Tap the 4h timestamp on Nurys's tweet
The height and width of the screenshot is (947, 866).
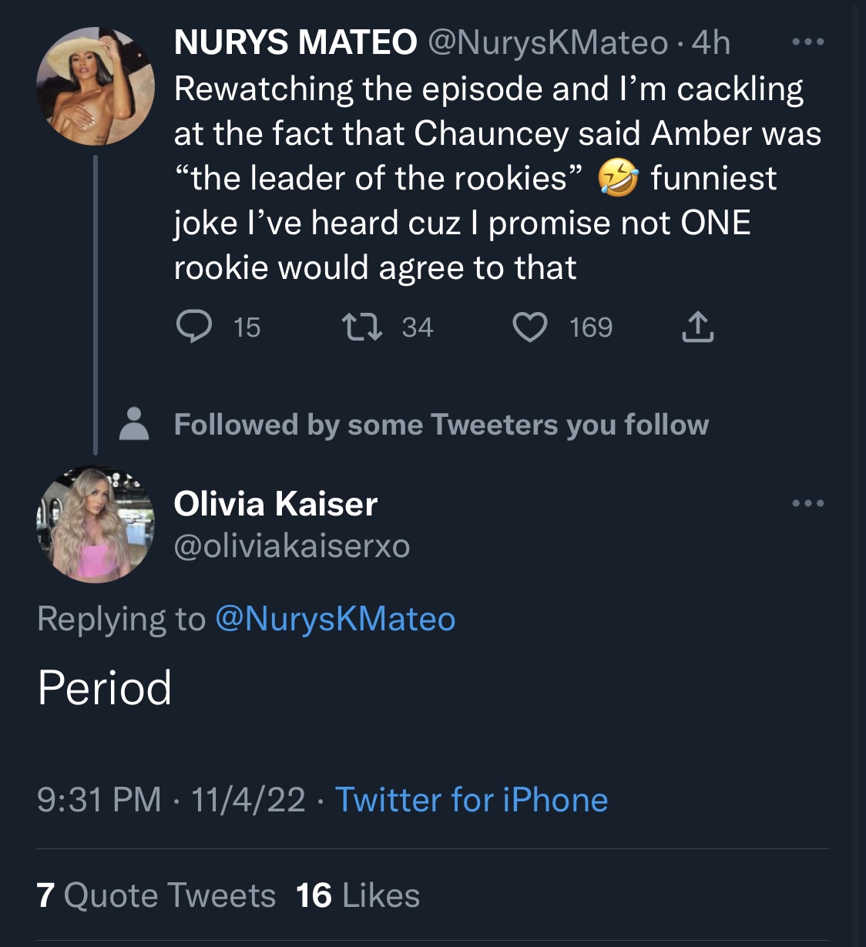(x=710, y=42)
